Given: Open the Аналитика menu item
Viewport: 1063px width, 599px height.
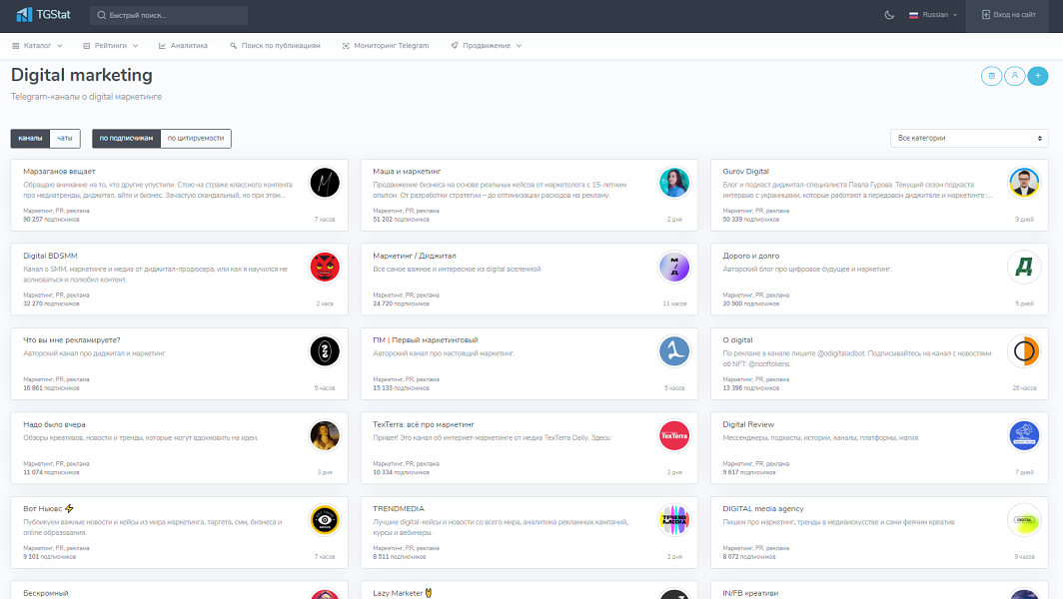Looking at the screenshot, I should point(183,45).
